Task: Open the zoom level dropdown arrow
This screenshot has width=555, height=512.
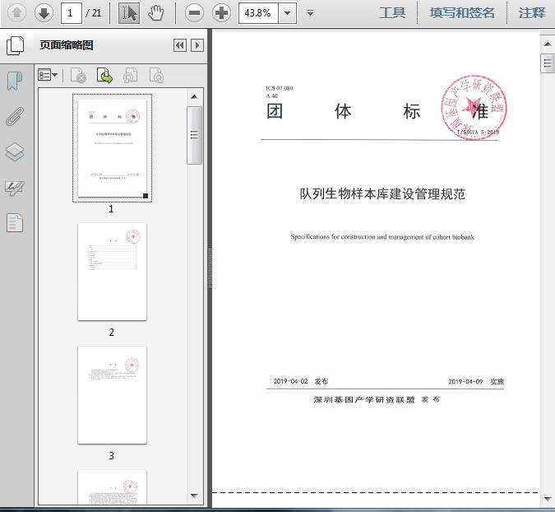Action: point(288,13)
